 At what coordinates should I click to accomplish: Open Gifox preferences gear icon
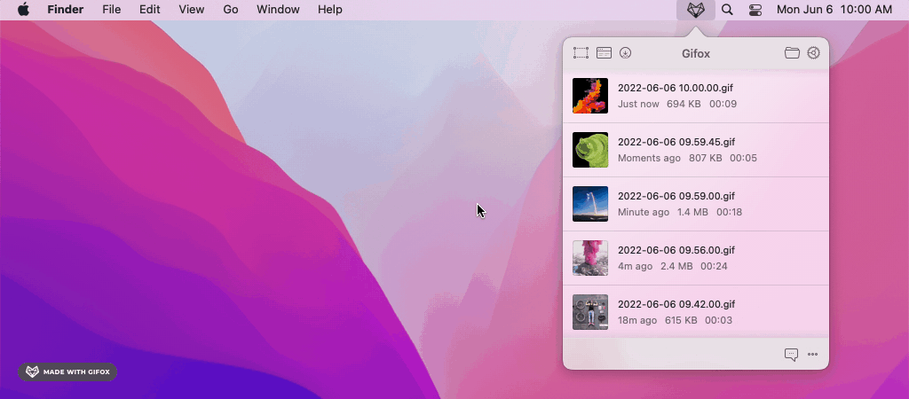(x=813, y=53)
